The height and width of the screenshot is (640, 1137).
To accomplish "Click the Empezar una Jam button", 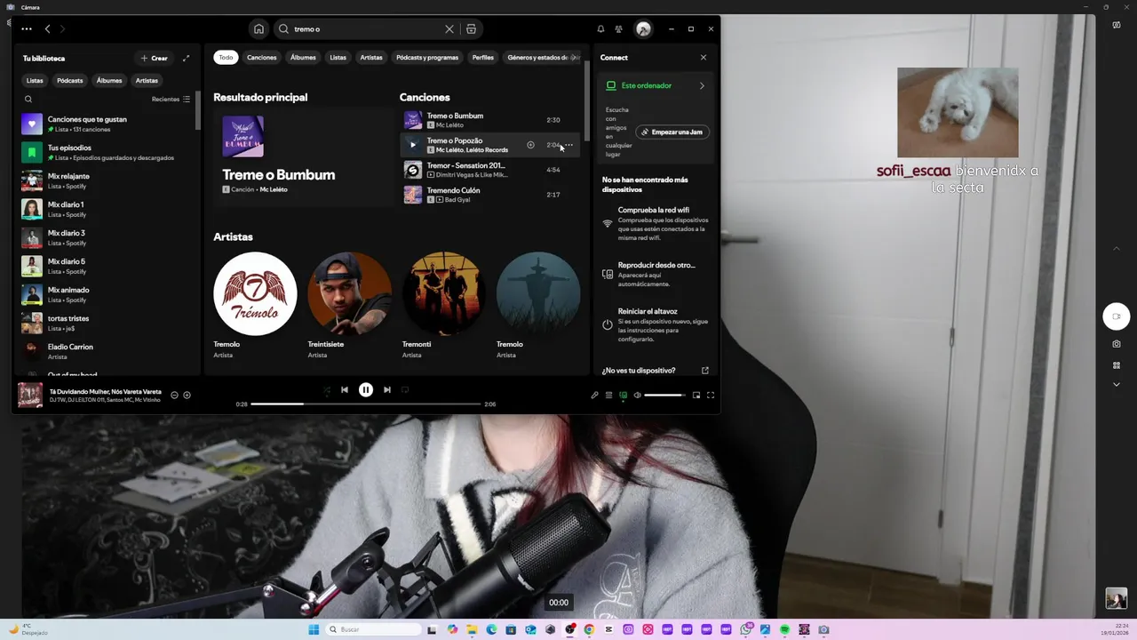I will pos(673,132).
